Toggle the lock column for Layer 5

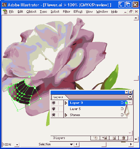[61, 109]
